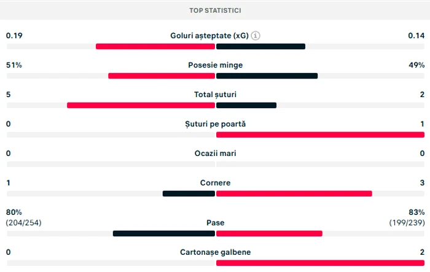Image resolution: width=430 pixels, height=272 pixels.
Task: Click the red away passes bar
Action: (x=269, y=233)
